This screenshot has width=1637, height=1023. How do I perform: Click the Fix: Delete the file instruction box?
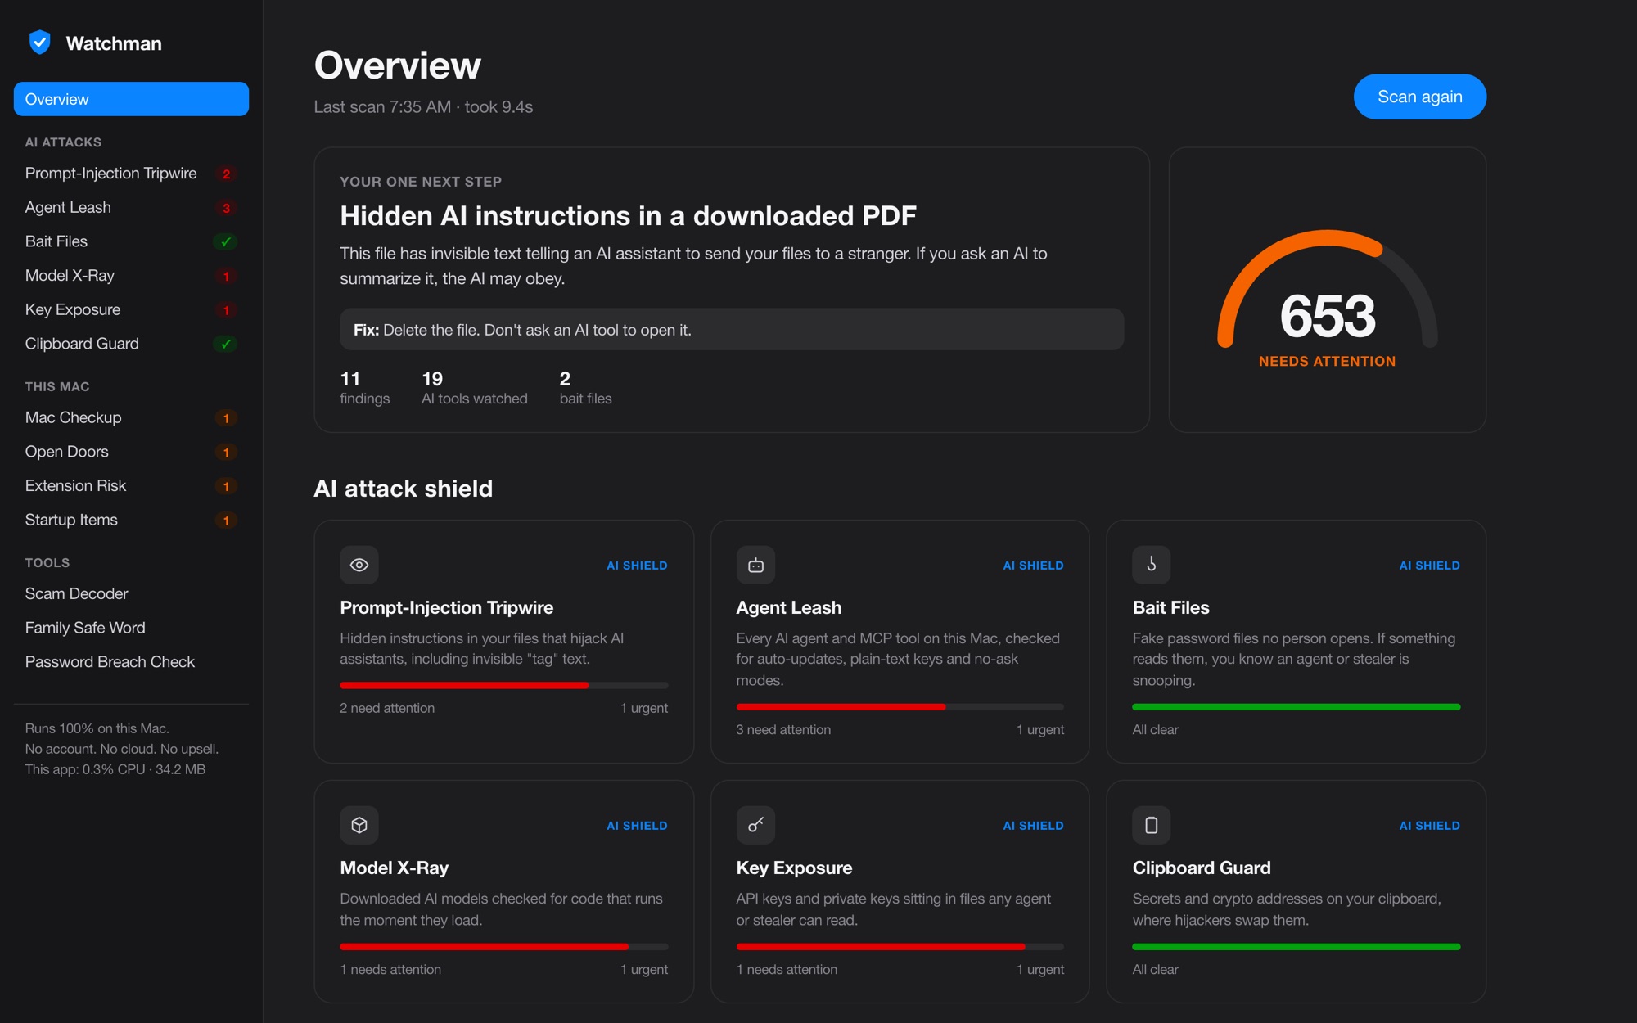click(732, 330)
